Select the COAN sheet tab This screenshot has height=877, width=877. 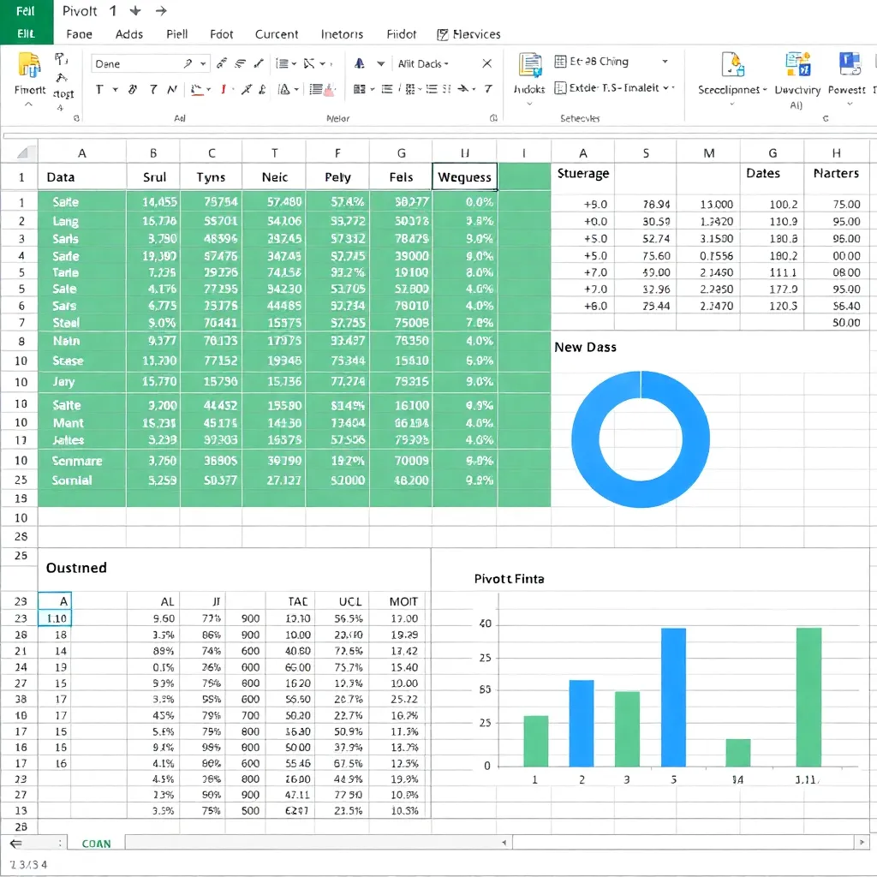coord(96,843)
